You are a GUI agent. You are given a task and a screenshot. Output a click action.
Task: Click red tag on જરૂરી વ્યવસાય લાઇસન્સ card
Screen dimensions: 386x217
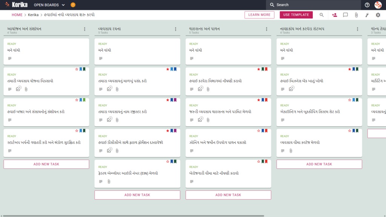[x=266, y=100]
